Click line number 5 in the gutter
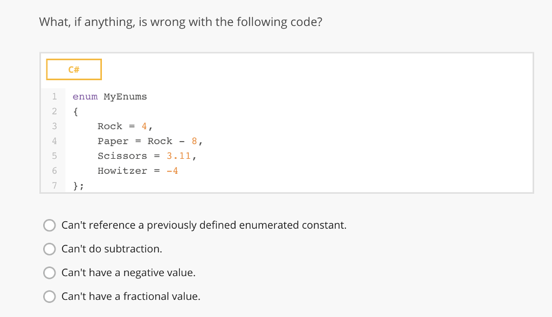Screen dimensions: 552x317 coord(54,156)
